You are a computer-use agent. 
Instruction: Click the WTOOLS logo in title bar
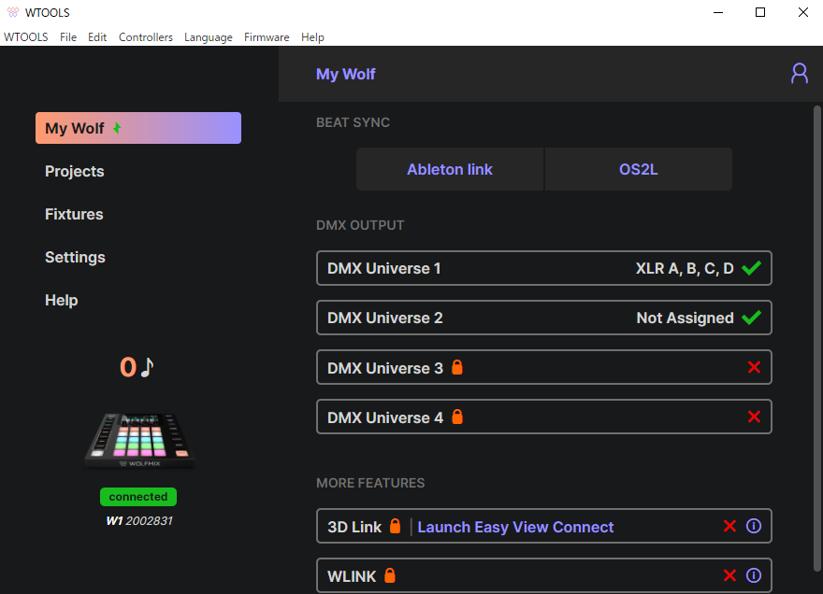[x=13, y=12]
